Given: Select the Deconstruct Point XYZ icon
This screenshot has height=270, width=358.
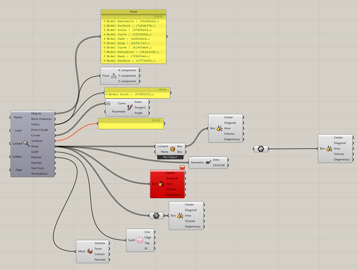Looking at the screenshot, I should point(114,76).
